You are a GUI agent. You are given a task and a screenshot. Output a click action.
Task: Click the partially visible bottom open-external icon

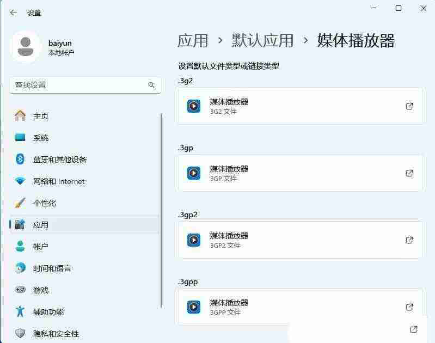pos(414,329)
